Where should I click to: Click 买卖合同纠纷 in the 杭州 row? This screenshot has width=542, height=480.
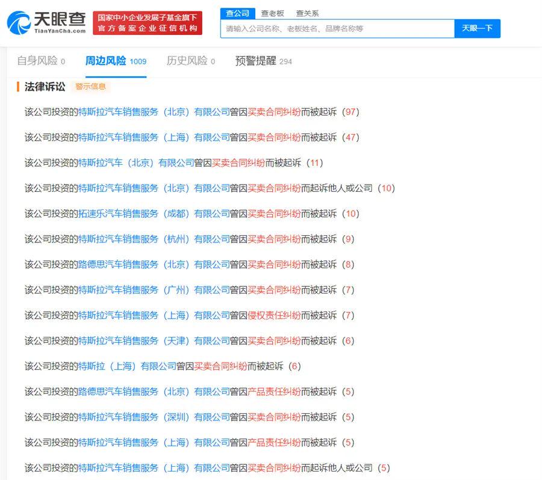(x=274, y=239)
